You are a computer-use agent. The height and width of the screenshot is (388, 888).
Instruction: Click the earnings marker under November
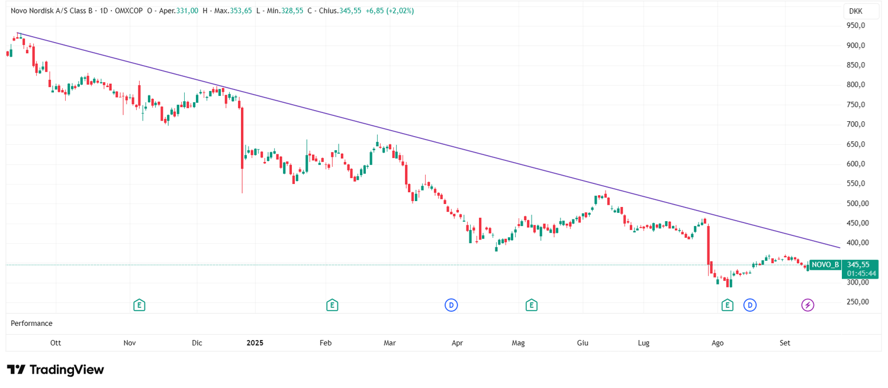click(x=139, y=305)
